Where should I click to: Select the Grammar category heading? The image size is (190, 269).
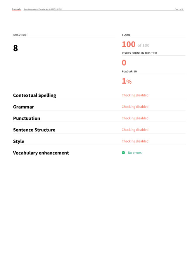coord(23,107)
